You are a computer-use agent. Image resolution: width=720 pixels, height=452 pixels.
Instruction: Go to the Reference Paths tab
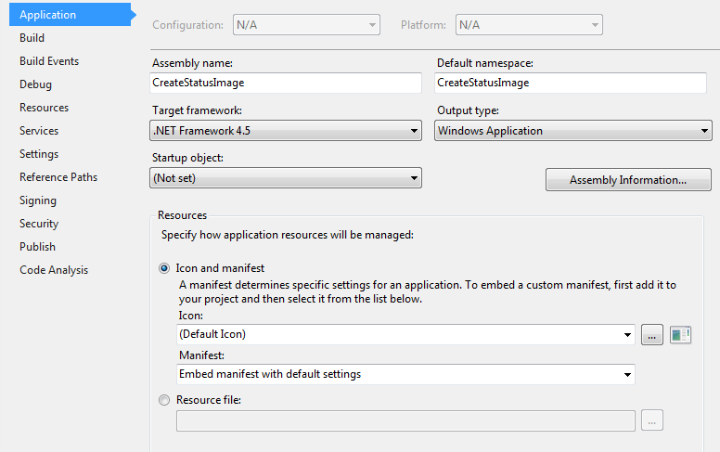(58, 177)
